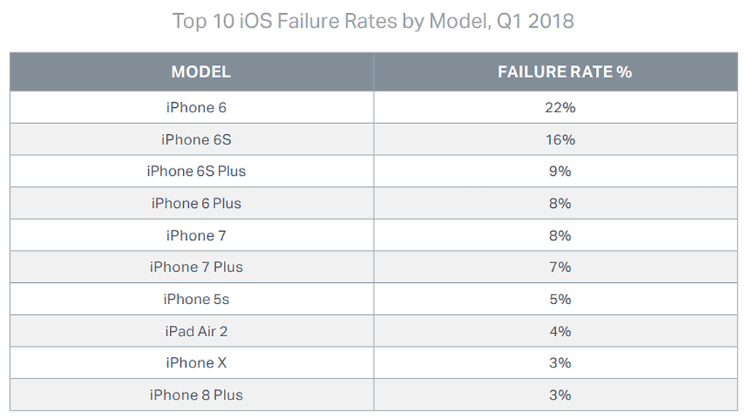Screen dimensions: 747x420
Task: Click the iPhone 6 model cell
Action: click(x=196, y=108)
